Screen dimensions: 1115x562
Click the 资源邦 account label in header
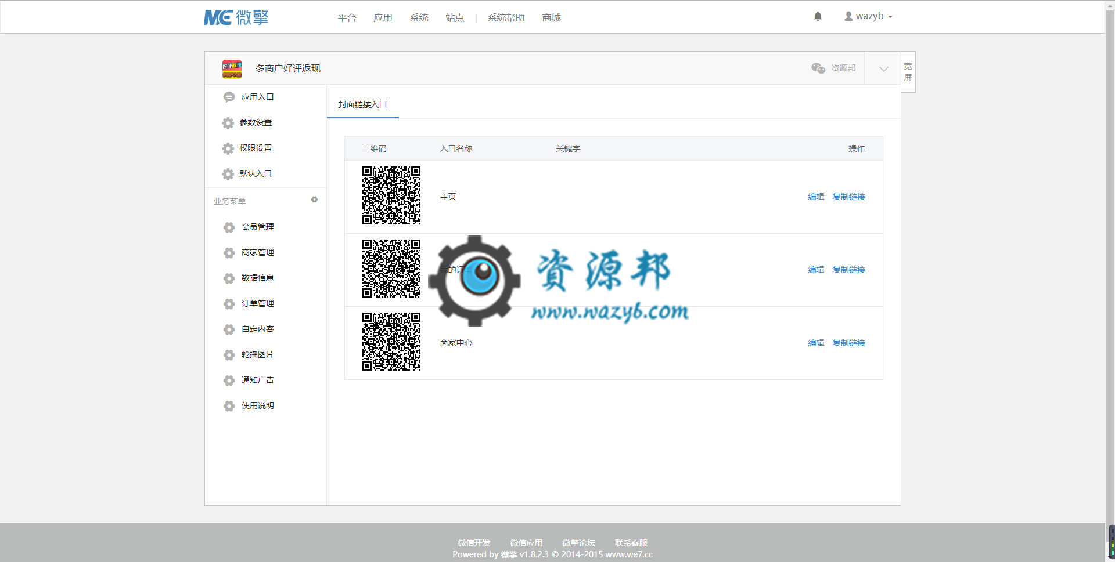click(x=843, y=68)
